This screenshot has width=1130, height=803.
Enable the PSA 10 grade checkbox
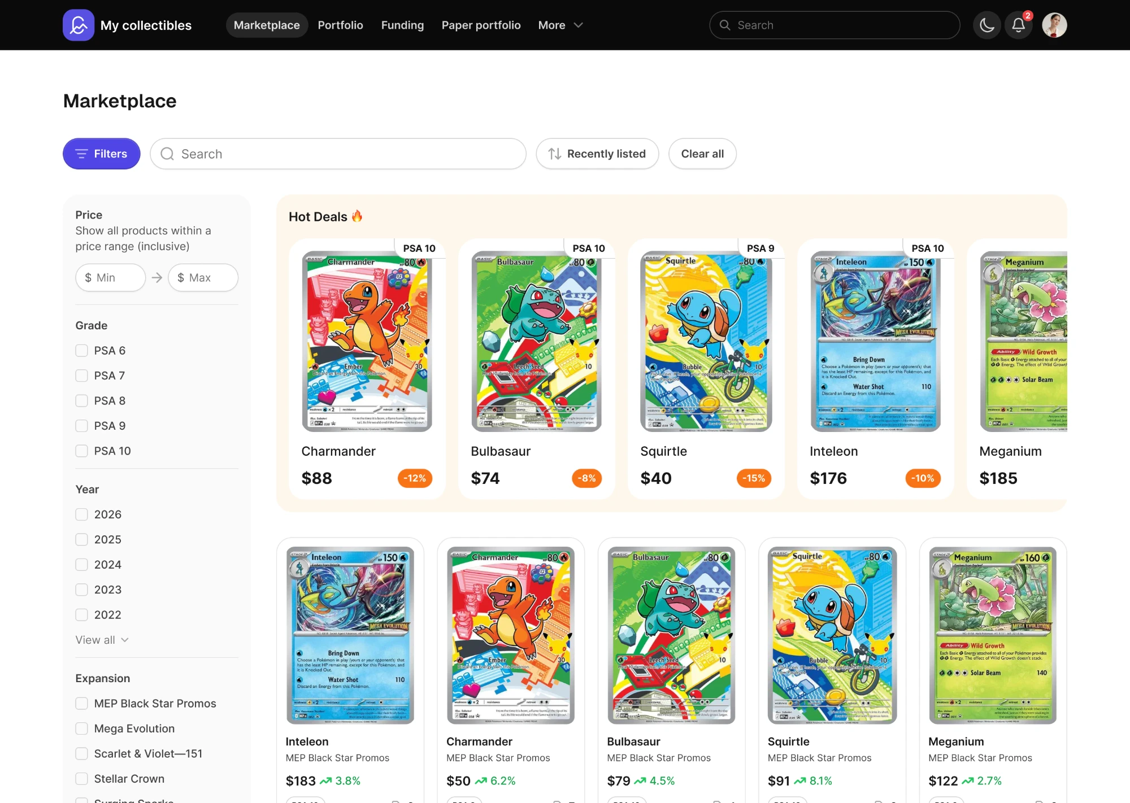[x=82, y=451]
